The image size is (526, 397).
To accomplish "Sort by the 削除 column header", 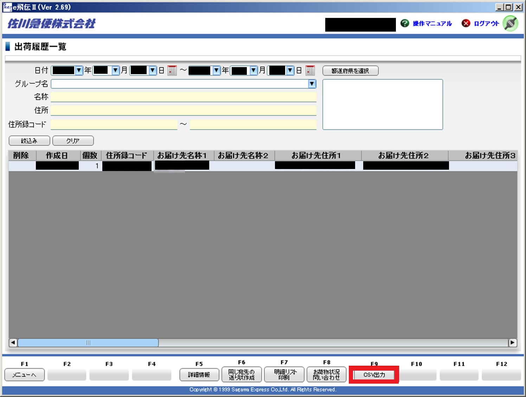I will coord(22,155).
